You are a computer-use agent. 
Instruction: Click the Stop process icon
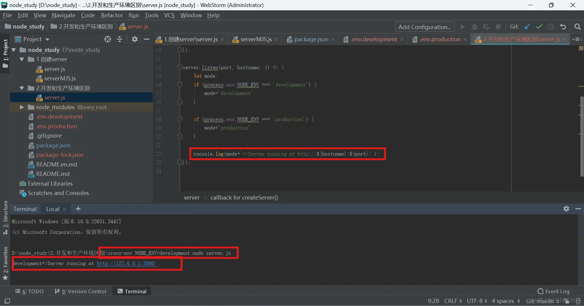(498, 27)
